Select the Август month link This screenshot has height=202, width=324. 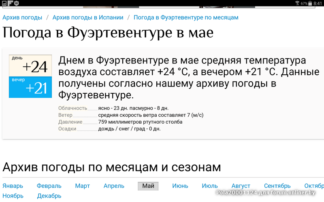pyautogui.click(x=241, y=186)
